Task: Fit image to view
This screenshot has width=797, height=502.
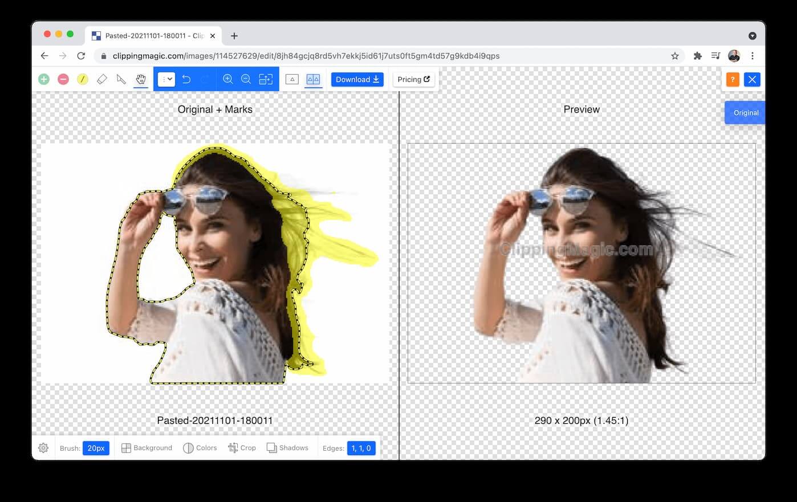Action: pyautogui.click(x=266, y=79)
